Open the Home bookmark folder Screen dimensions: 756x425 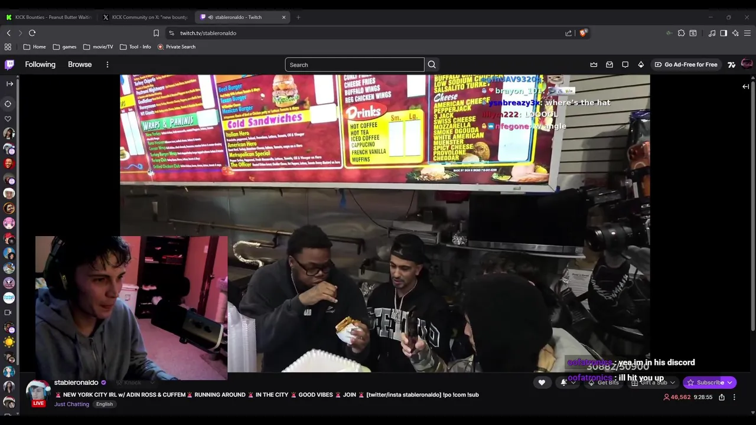[x=34, y=47]
